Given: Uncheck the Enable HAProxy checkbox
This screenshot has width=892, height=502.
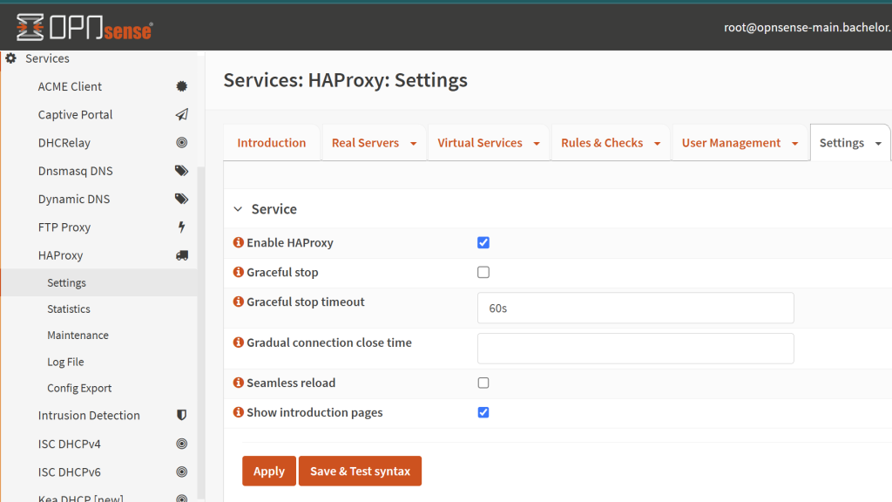Looking at the screenshot, I should pos(483,243).
